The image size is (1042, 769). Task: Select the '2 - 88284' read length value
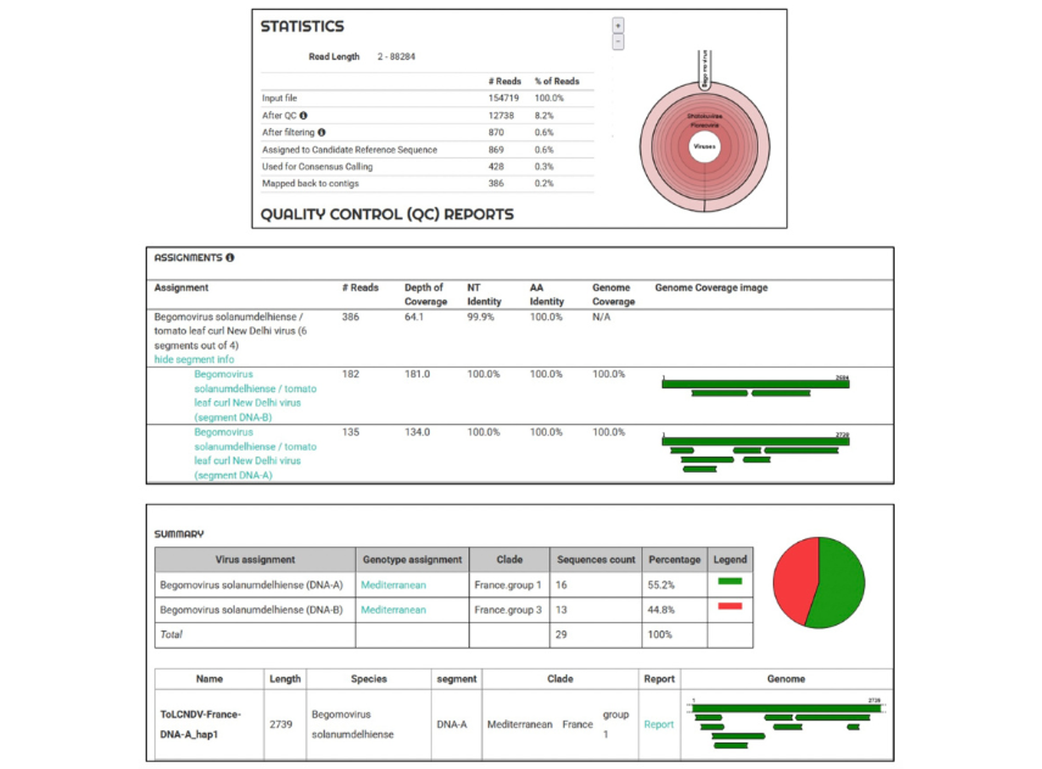tap(396, 56)
